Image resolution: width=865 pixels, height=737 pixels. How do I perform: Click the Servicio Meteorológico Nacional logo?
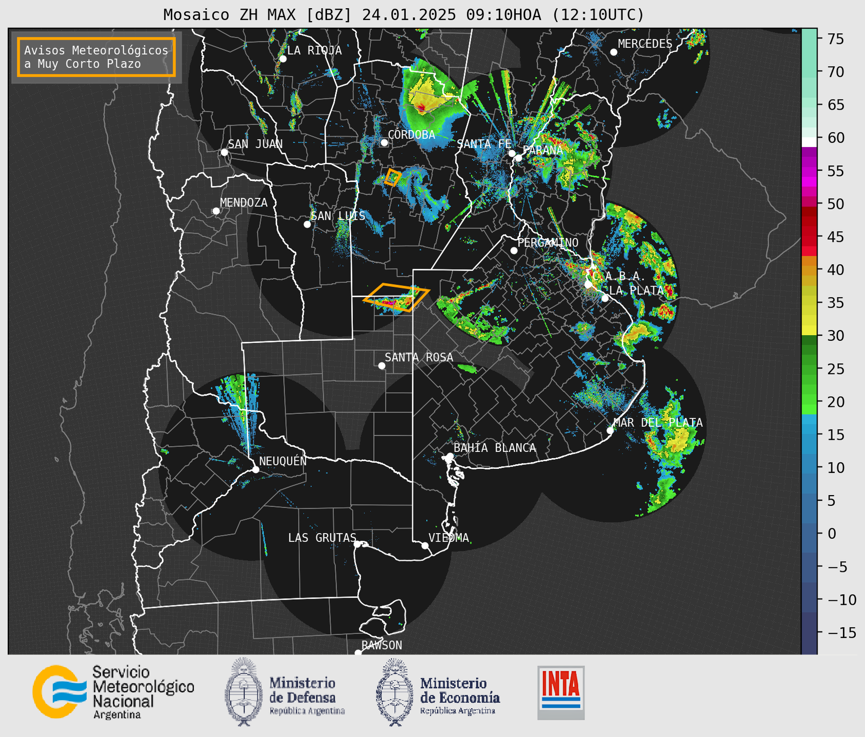[x=113, y=692]
